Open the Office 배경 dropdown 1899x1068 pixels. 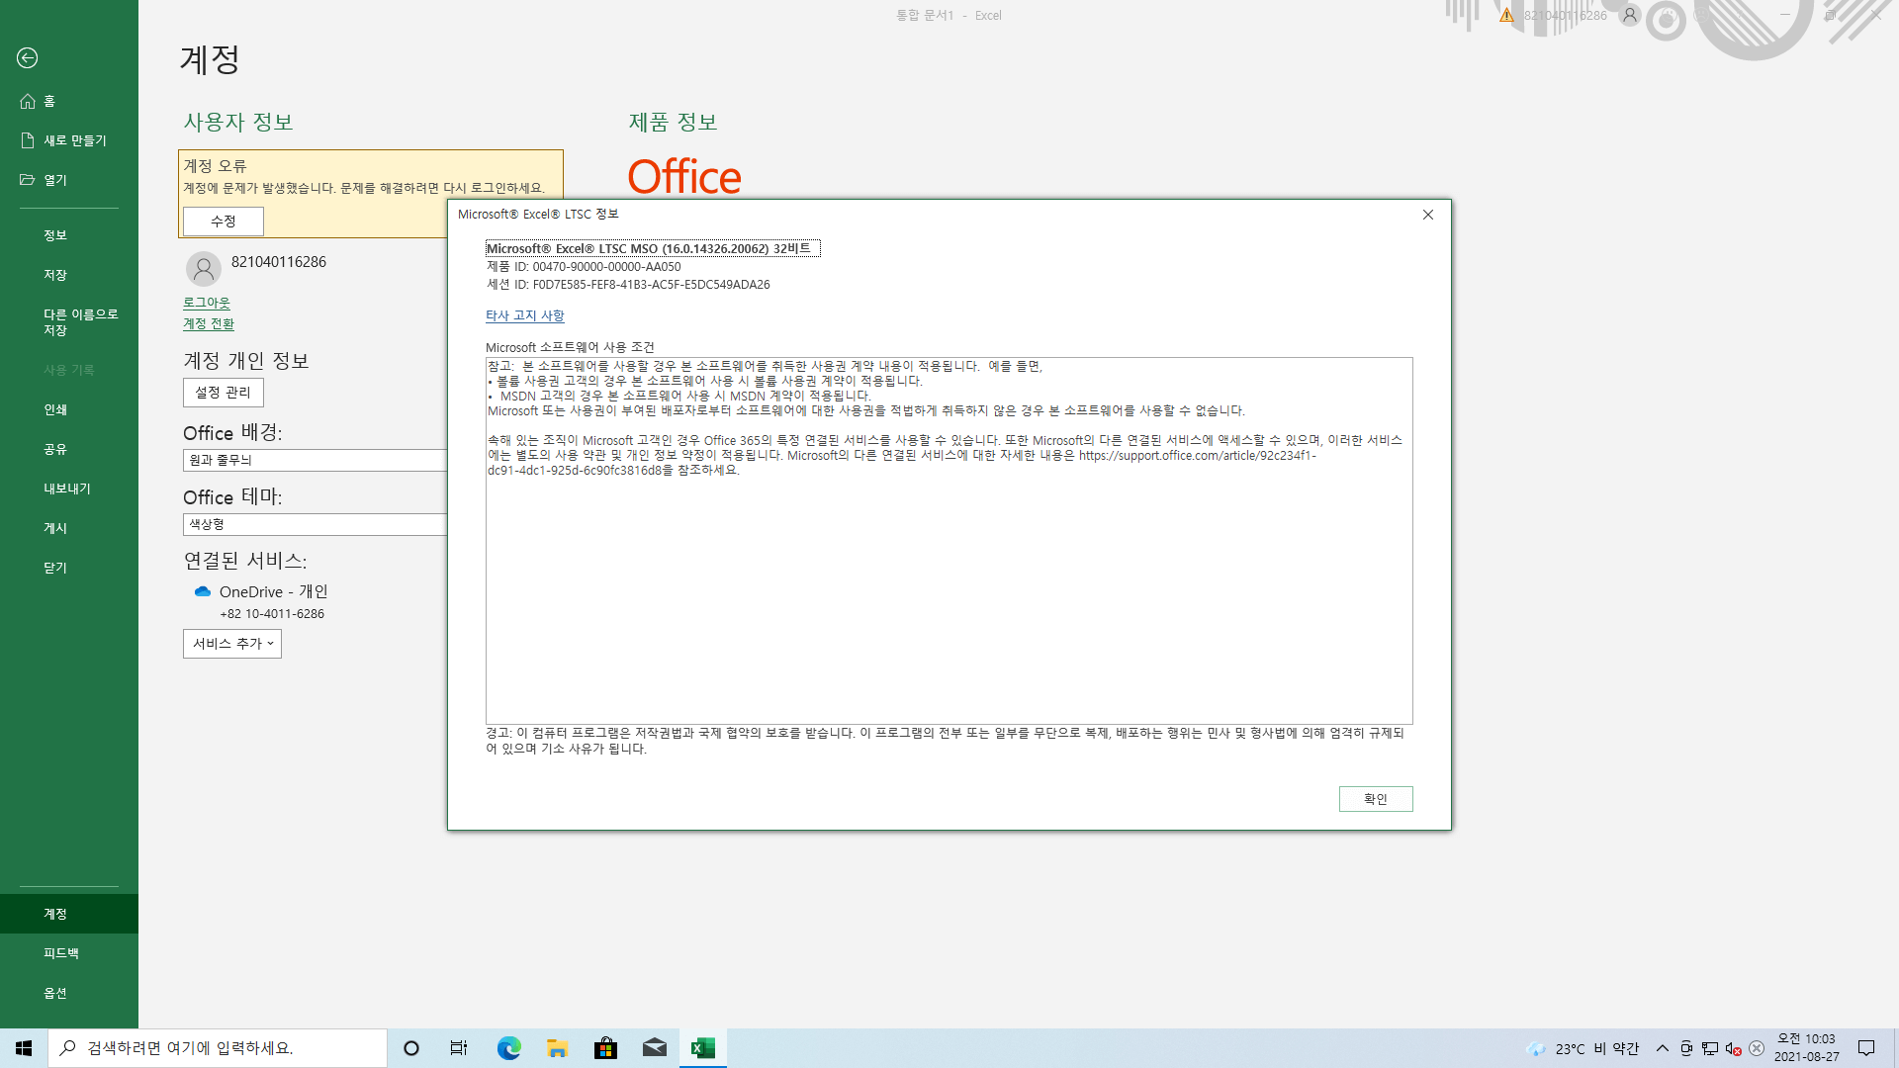315,460
